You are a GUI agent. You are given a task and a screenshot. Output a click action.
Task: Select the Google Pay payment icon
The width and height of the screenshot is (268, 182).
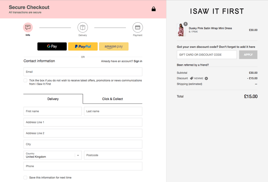(x=52, y=46)
